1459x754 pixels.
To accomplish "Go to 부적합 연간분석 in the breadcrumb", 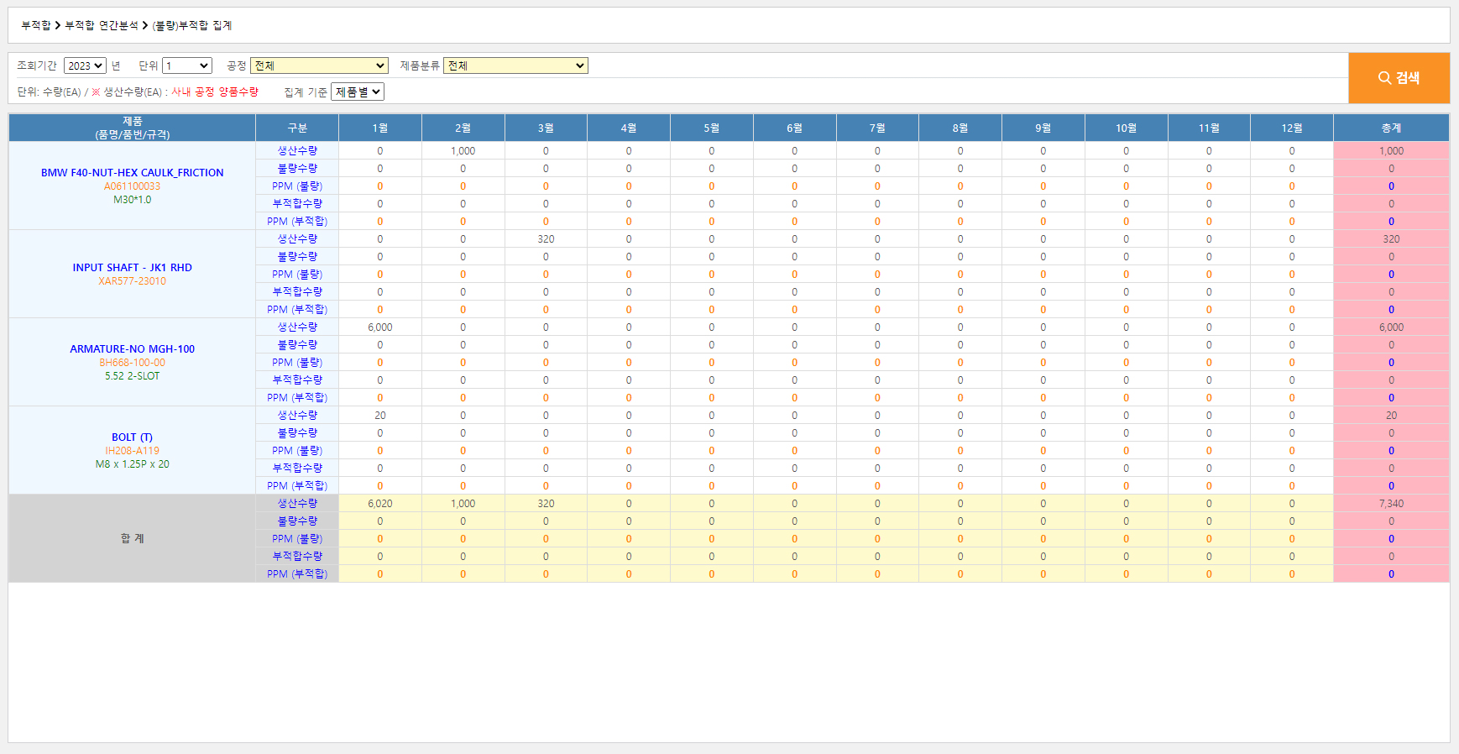I will (101, 25).
